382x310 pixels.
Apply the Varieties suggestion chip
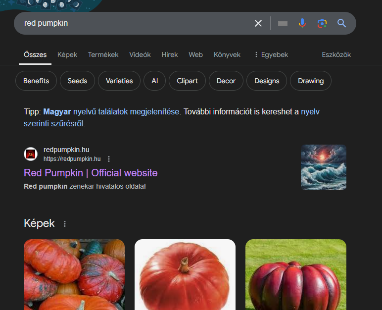click(x=119, y=81)
